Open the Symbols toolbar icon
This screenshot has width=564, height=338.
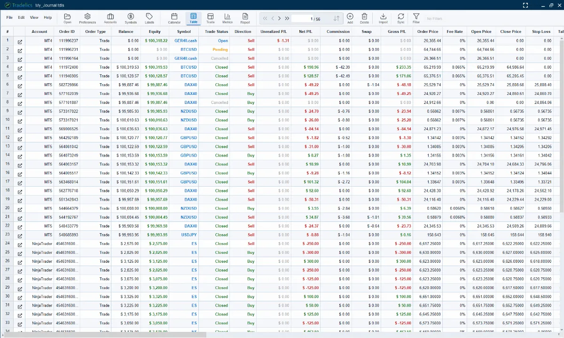(x=131, y=18)
